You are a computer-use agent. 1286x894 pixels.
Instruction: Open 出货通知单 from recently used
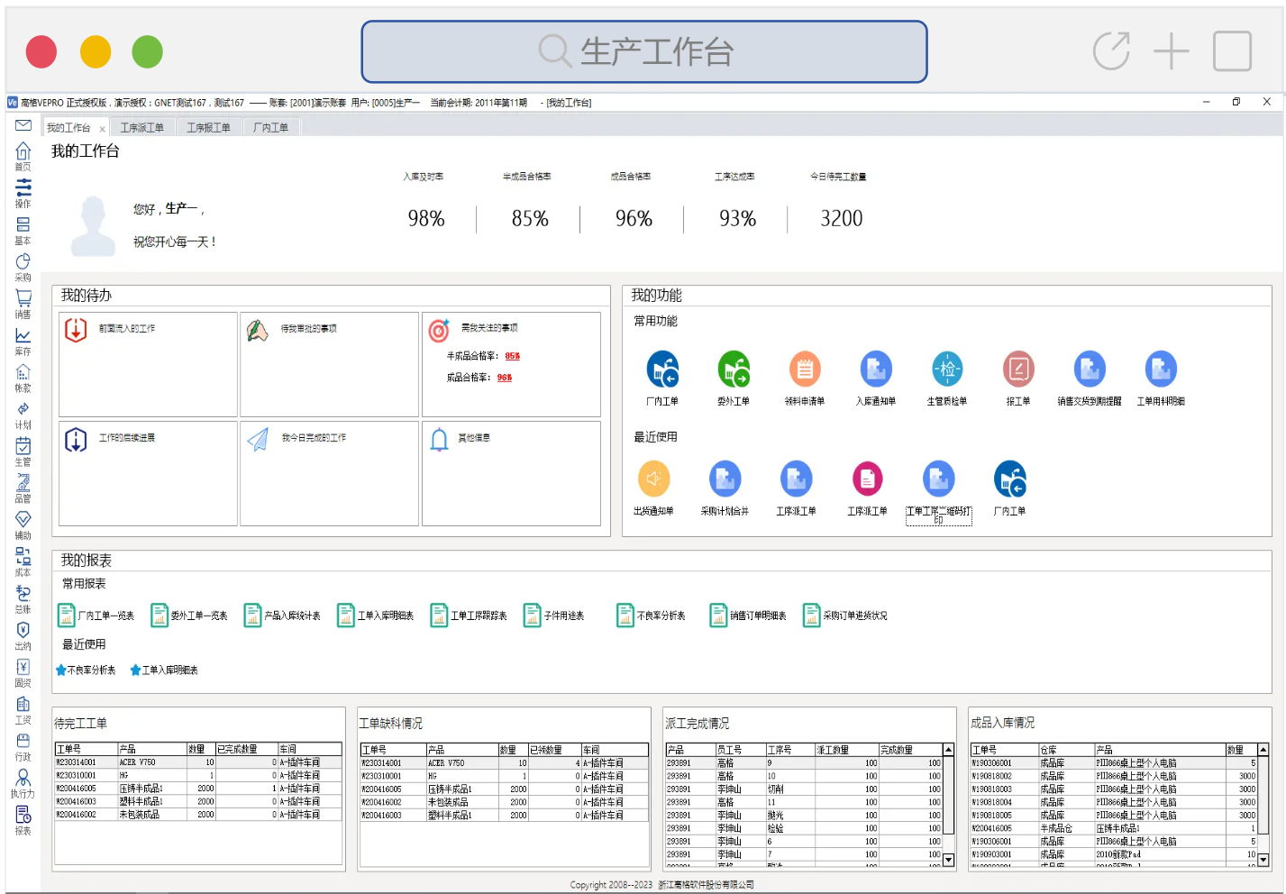(653, 480)
